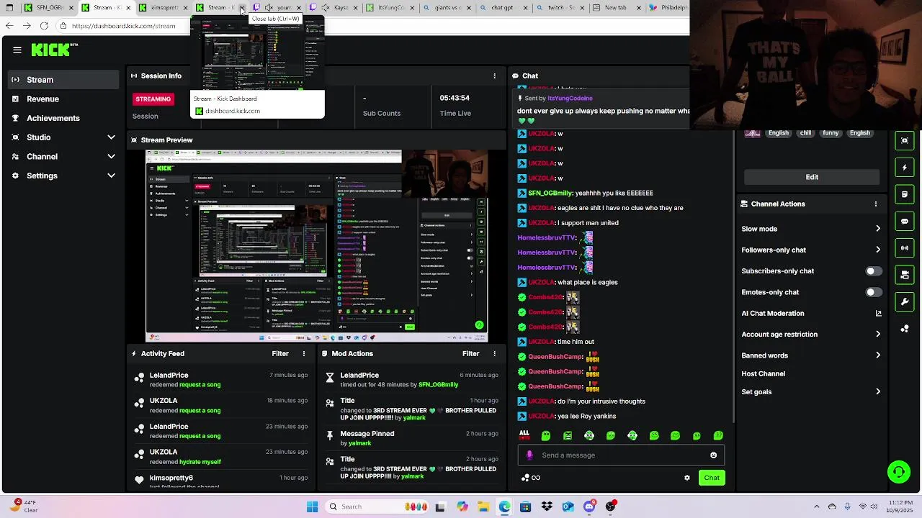Go back in browser history
The height and width of the screenshot is (518, 922).
pyautogui.click(x=9, y=26)
